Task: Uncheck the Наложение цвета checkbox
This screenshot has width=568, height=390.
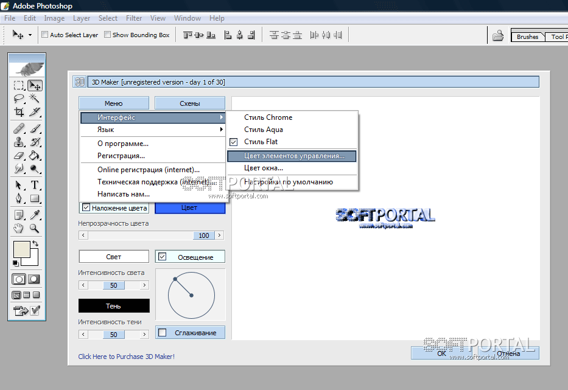Action: click(86, 207)
